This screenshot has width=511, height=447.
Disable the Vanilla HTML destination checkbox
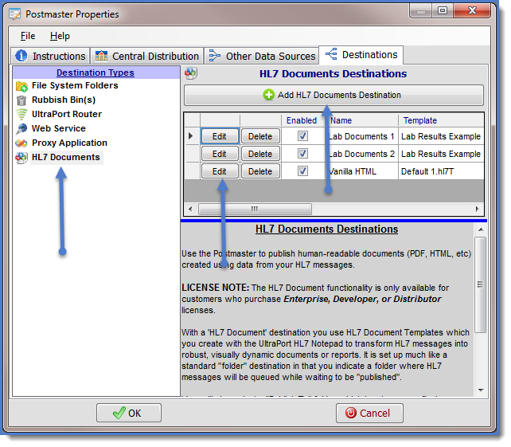click(302, 171)
